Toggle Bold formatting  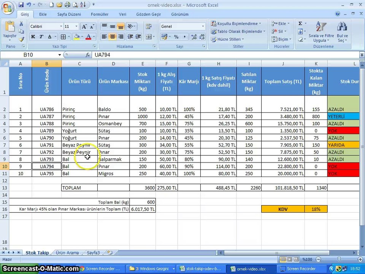(33, 37)
